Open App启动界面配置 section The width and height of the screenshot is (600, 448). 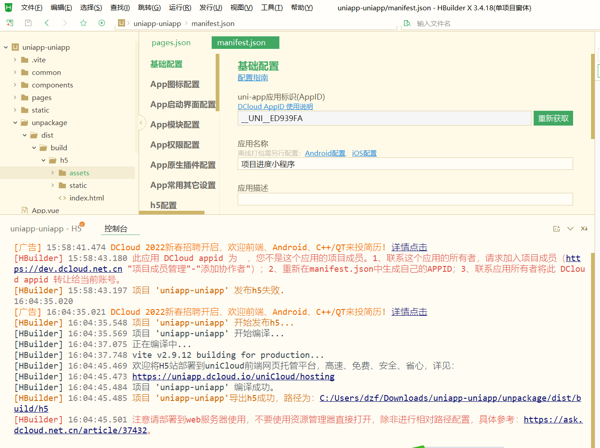pos(183,104)
